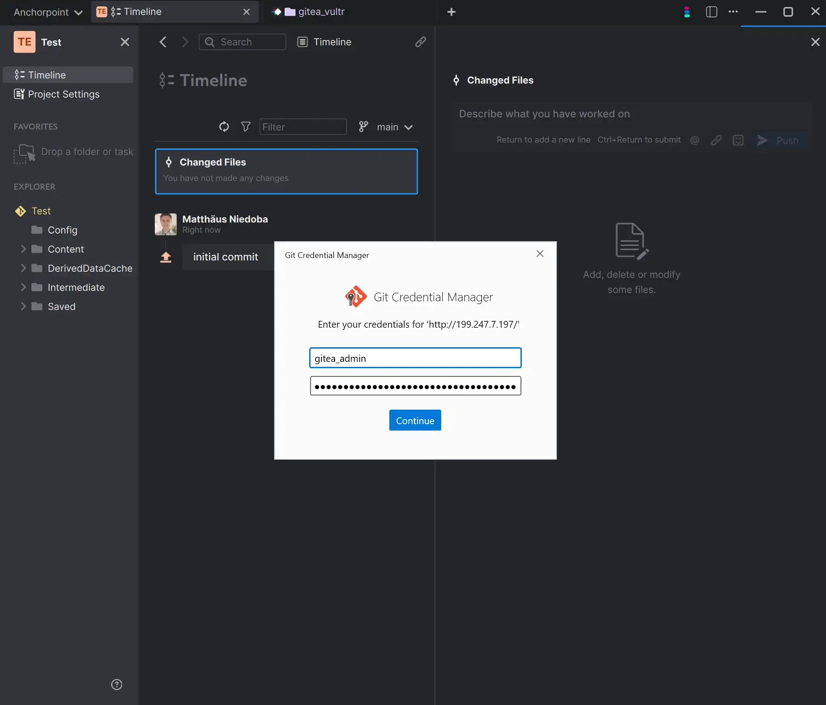Expand the Intermediate folder
The height and width of the screenshot is (705, 826).
pyautogui.click(x=23, y=287)
